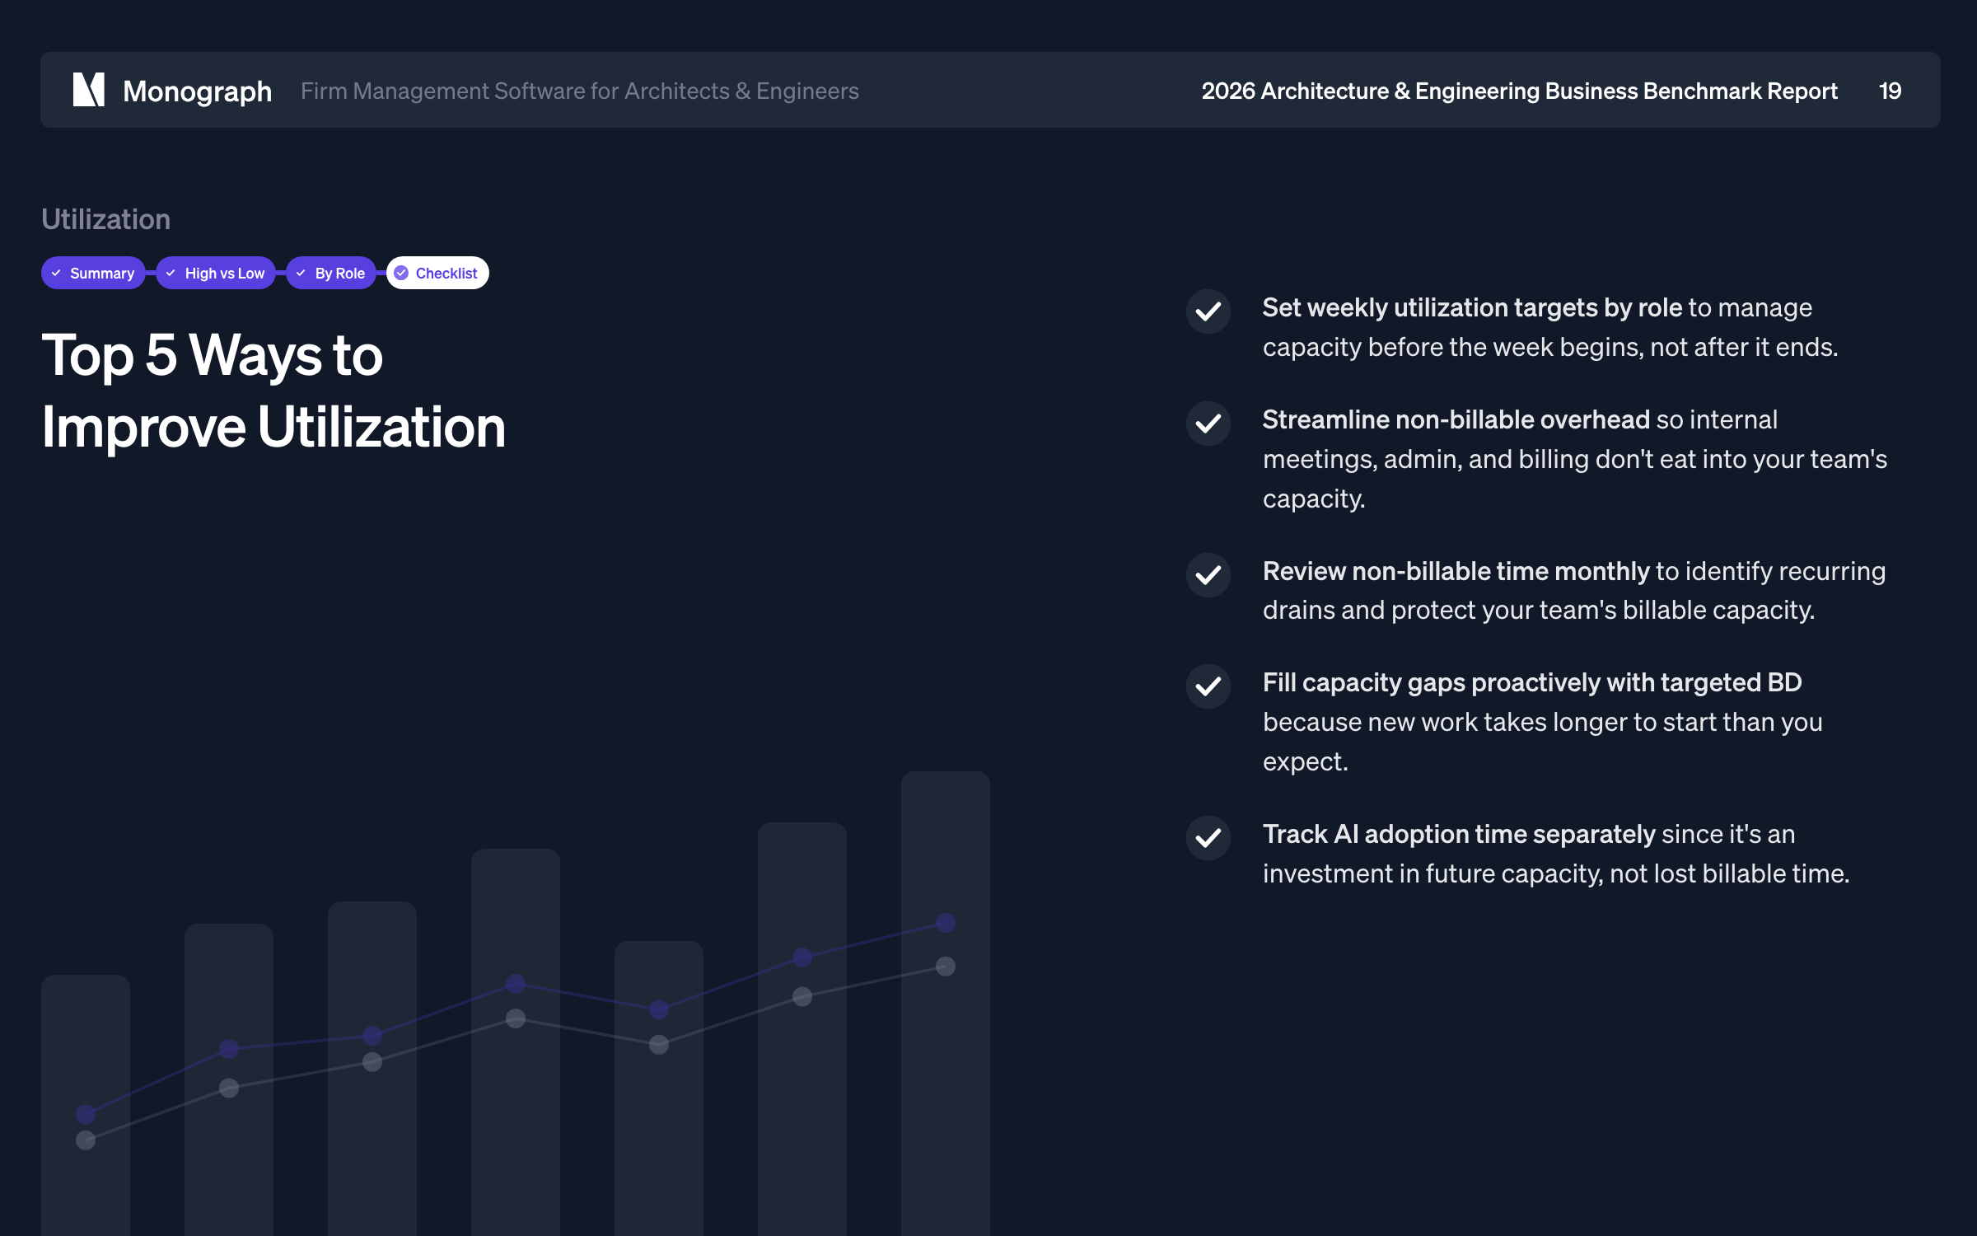1977x1236 pixels.
Task: Open the Summary tab pill
Action: [x=93, y=273]
